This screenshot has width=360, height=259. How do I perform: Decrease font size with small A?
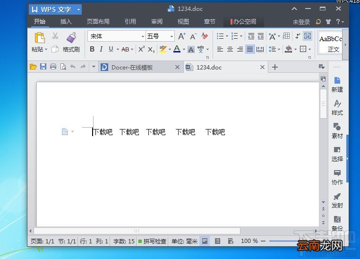tap(193, 36)
